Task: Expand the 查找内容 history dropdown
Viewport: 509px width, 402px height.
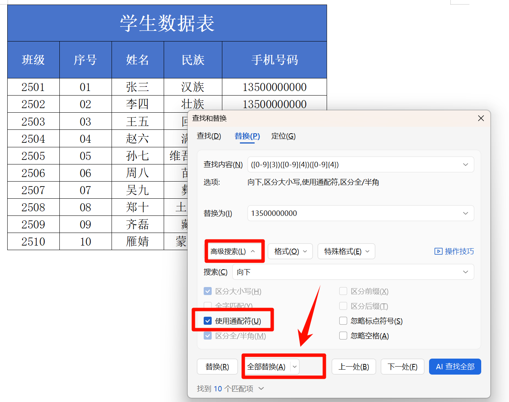Action: 465,164
